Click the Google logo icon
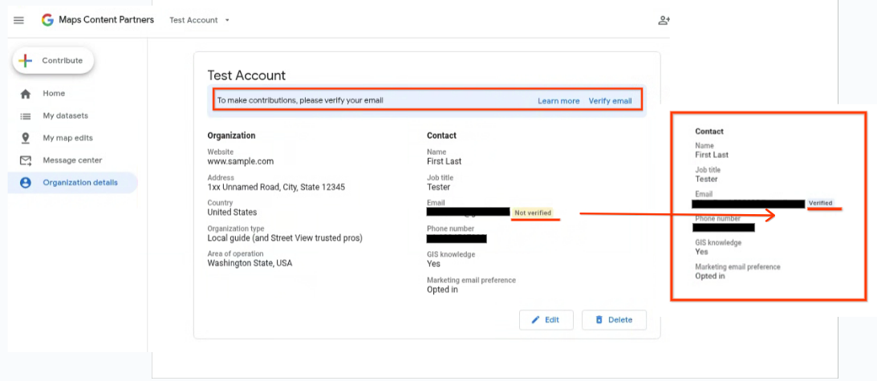 (x=47, y=20)
